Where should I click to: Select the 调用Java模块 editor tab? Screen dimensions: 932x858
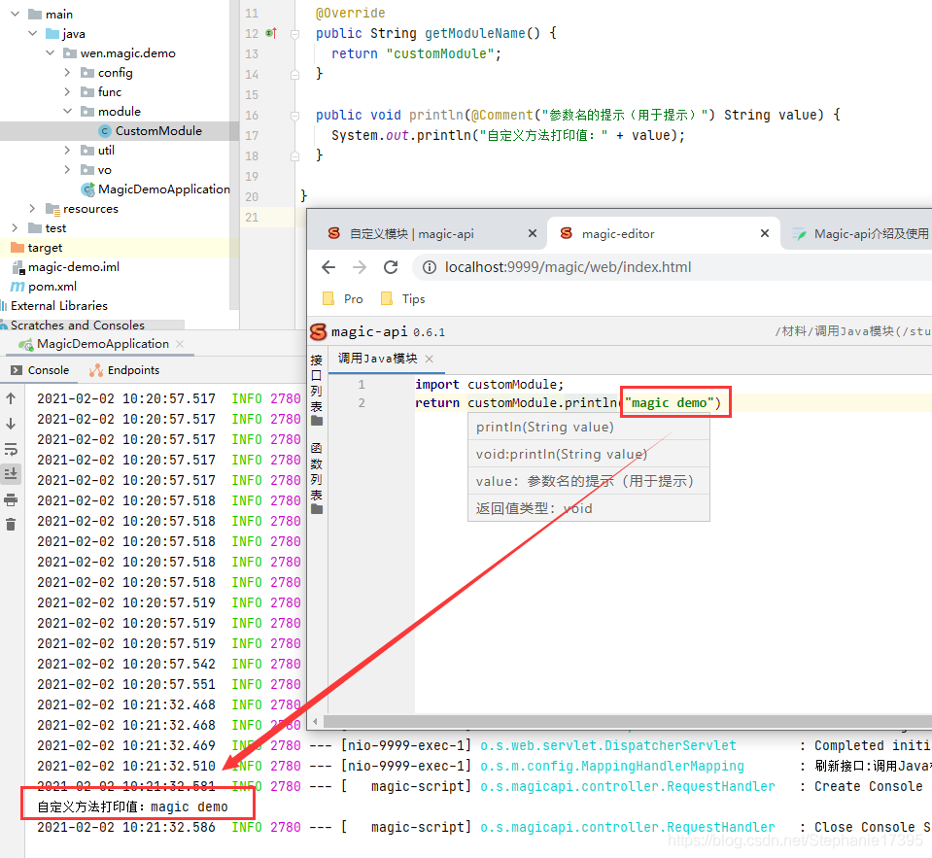pyautogui.click(x=378, y=359)
